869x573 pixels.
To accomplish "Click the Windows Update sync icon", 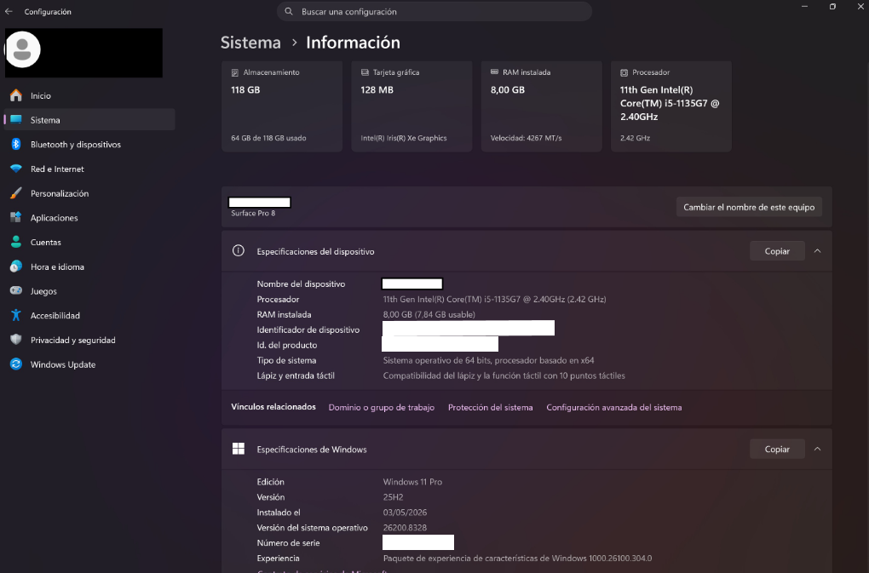I will [x=16, y=364].
